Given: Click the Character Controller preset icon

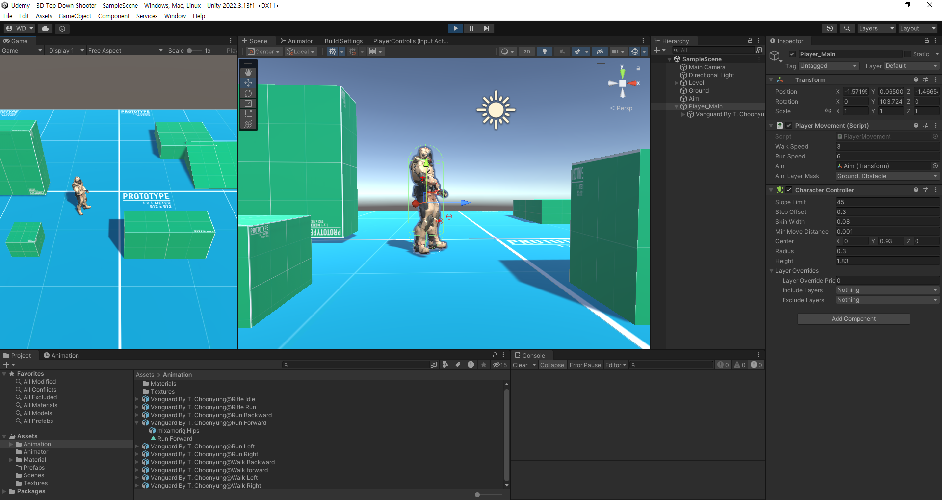Looking at the screenshot, I should [x=926, y=190].
